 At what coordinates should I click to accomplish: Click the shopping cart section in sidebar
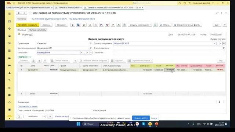[x=10, y=43]
